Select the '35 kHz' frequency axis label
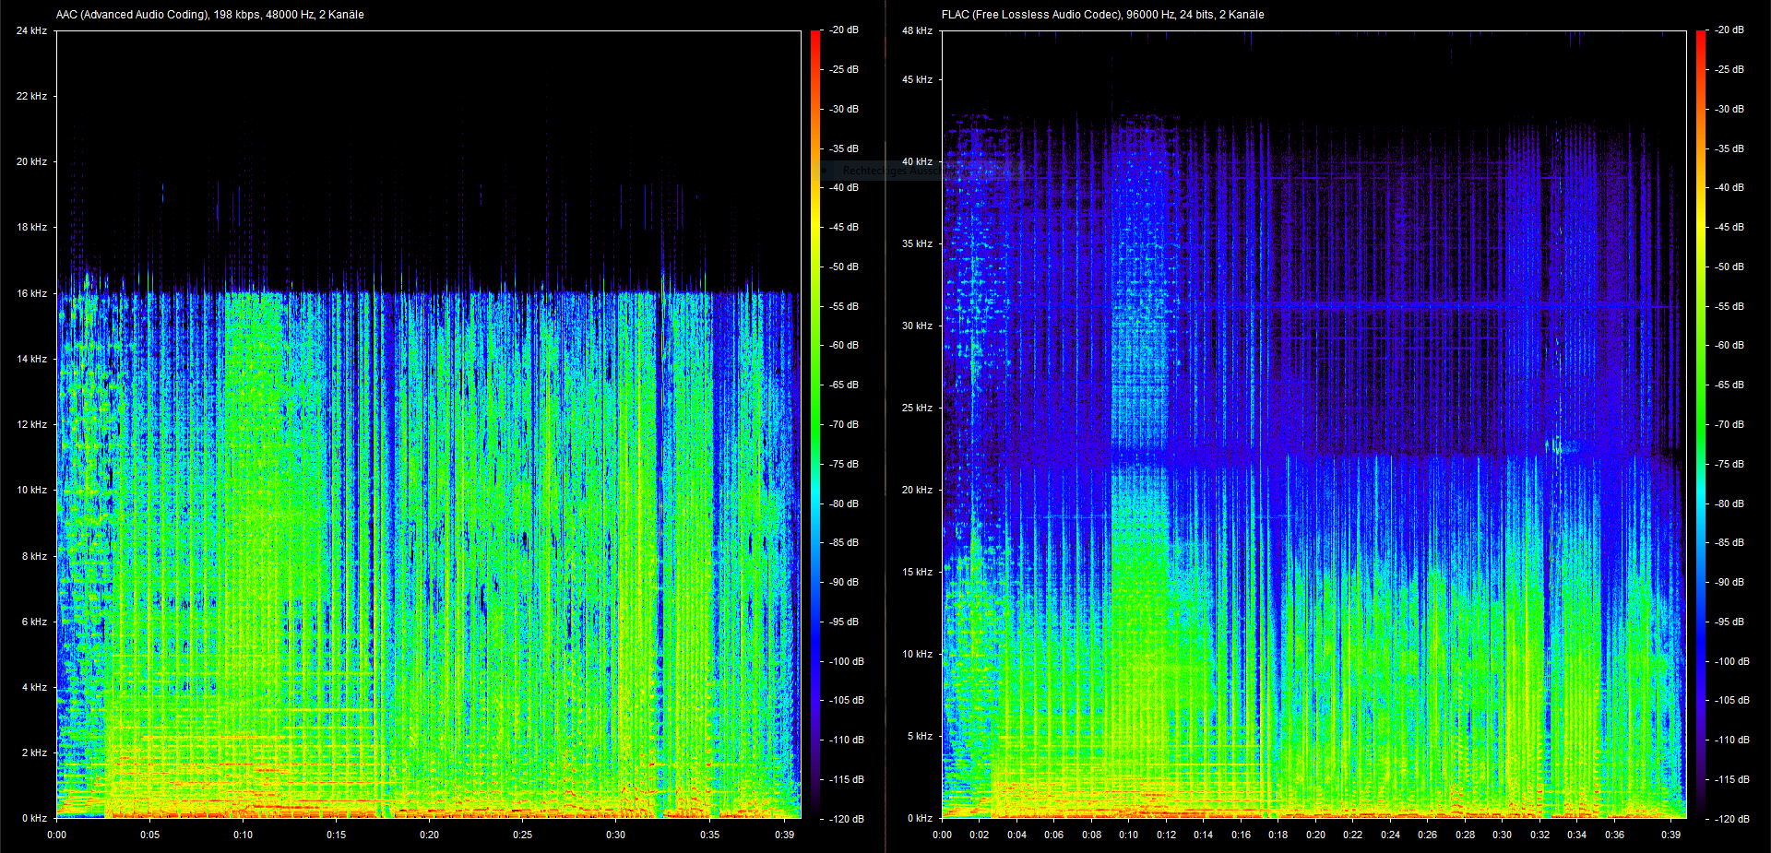The width and height of the screenshot is (1771, 853). coord(917,243)
